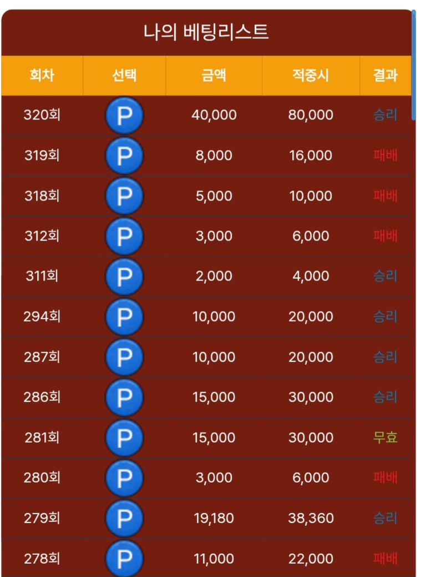Tap the P badge in row 318회
The image size is (432, 577).
click(124, 196)
